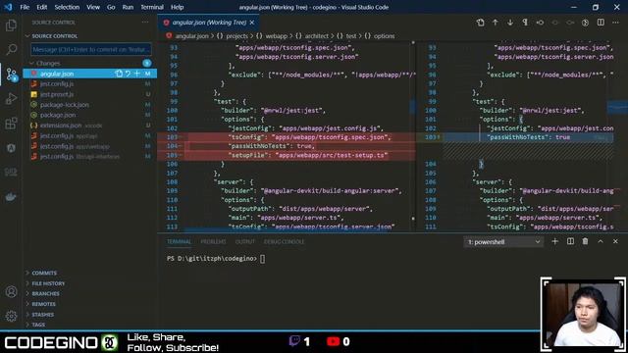Open the 1: powershell terminal dropdown
The image size is (628, 353).
coord(503,242)
